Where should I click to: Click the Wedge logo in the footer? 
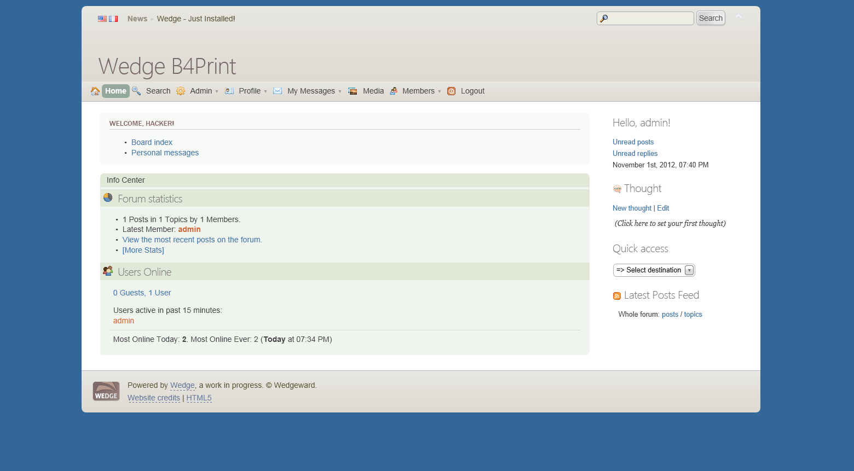(x=106, y=391)
